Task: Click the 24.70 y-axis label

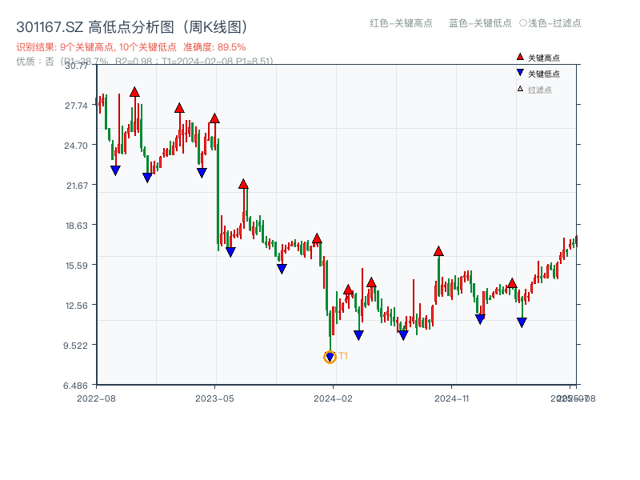Action: click(76, 146)
